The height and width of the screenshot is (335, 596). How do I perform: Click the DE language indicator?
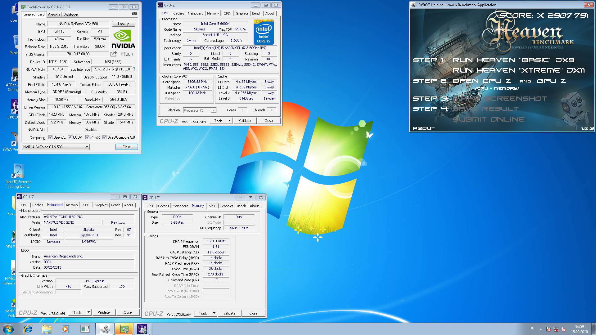pyautogui.click(x=532, y=328)
